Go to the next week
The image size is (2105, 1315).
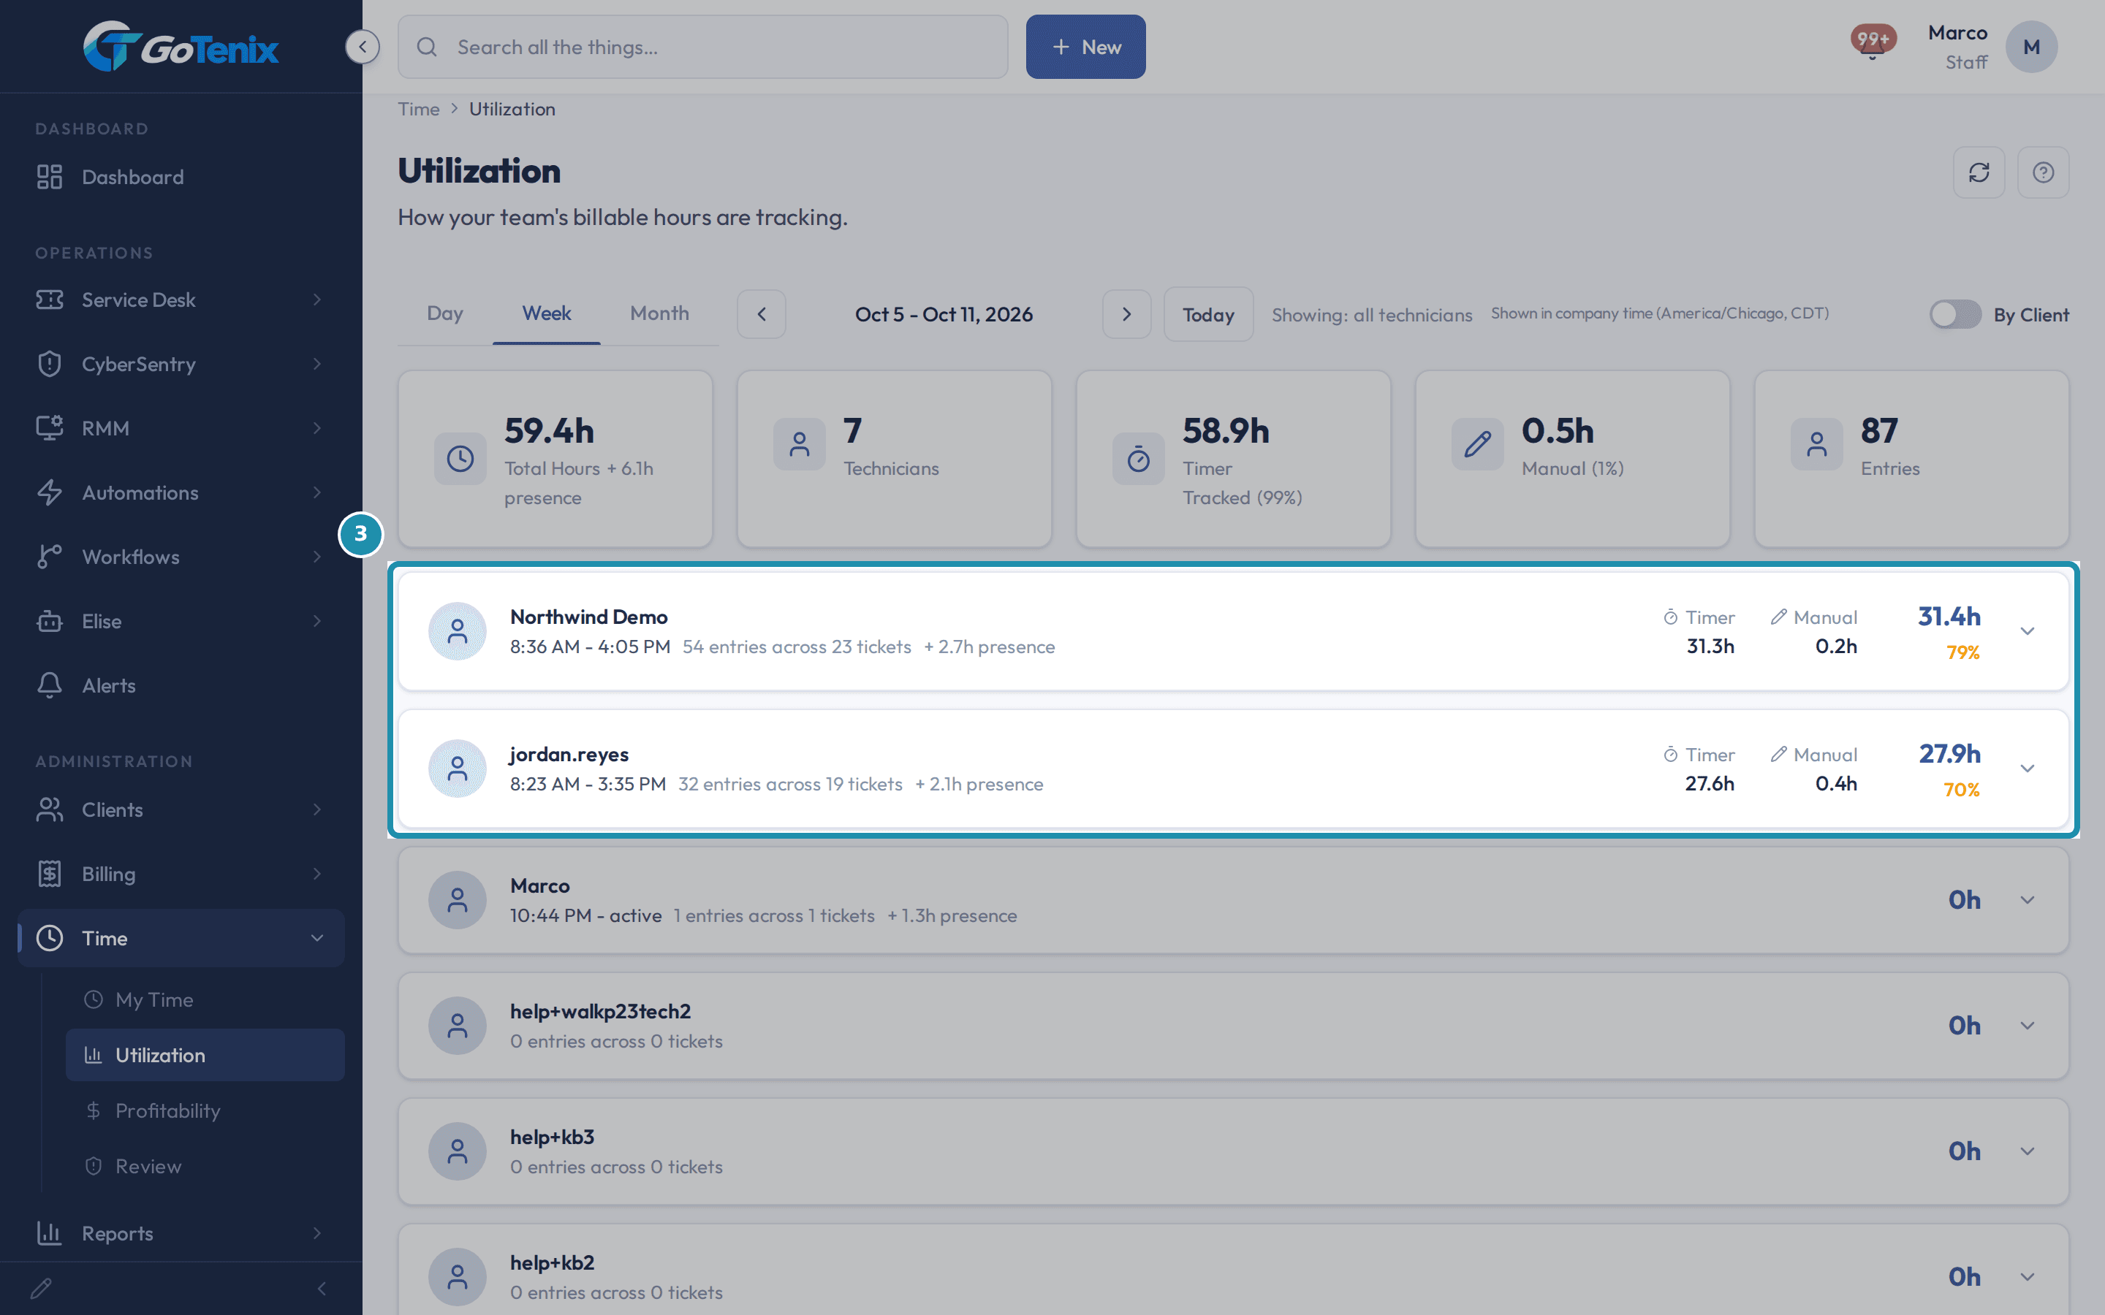point(1126,314)
